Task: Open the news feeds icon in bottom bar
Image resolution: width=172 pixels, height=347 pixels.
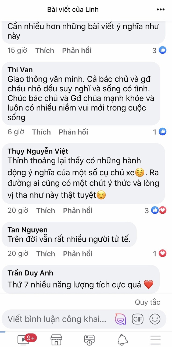Action: (x=89, y=340)
